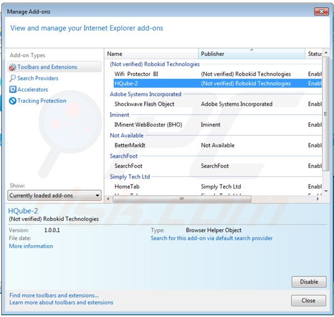Open the Show: Currently loaded add-ons dropdown

coord(55,195)
